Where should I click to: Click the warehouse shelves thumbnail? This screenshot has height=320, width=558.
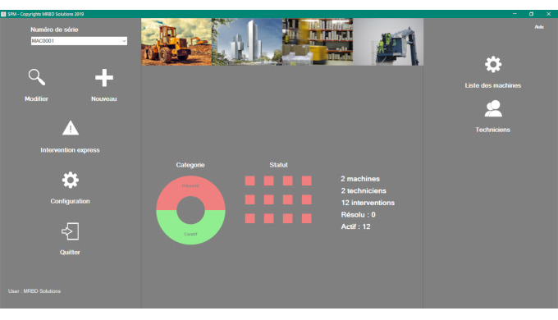point(318,42)
